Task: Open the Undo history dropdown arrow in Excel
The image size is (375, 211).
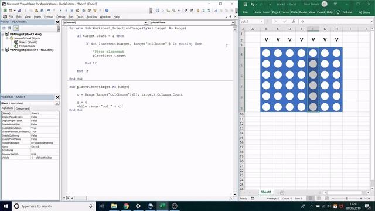Action: pyautogui.click(x=256, y=4)
